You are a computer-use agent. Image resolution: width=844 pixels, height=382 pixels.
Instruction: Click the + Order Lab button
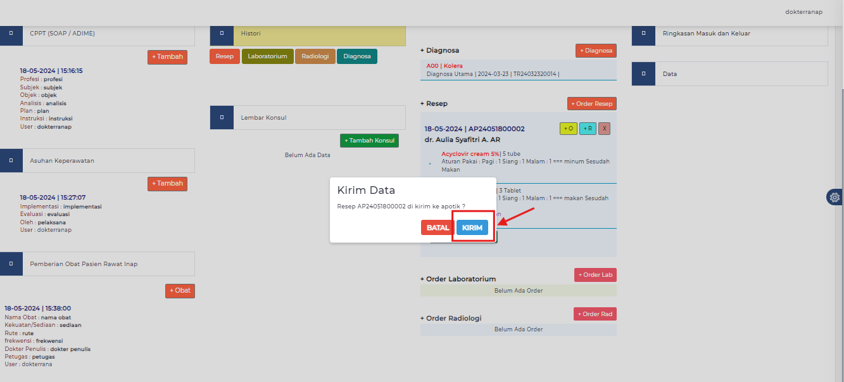point(595,275)
